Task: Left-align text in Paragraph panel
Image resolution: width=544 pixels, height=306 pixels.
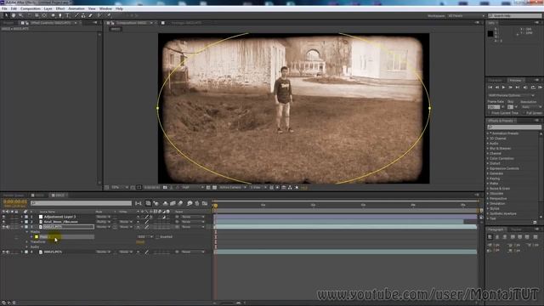Action: (490, 237)
